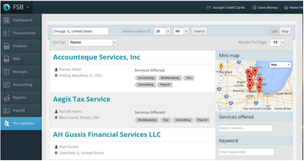This screenshot has width=304, height=161.
Task: Open the Map type dropdown on mini map
Action: click(x=280, y=65)
